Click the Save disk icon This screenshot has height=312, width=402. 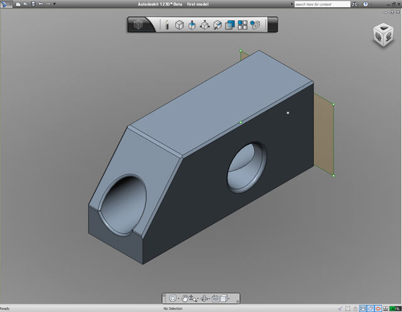tap(33, 4)
